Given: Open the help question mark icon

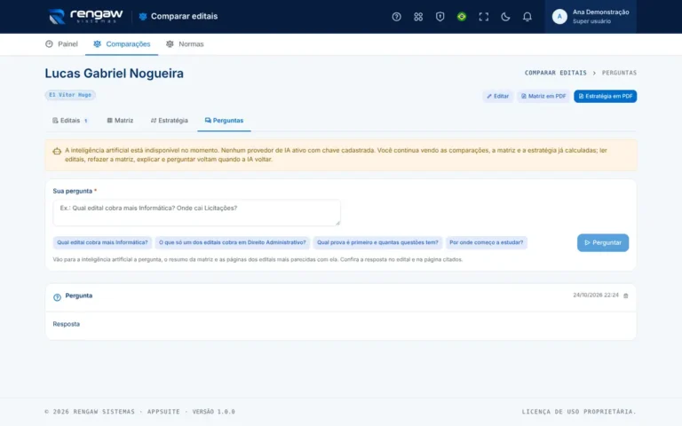Looking at the screenshot, I should [396, 17].
